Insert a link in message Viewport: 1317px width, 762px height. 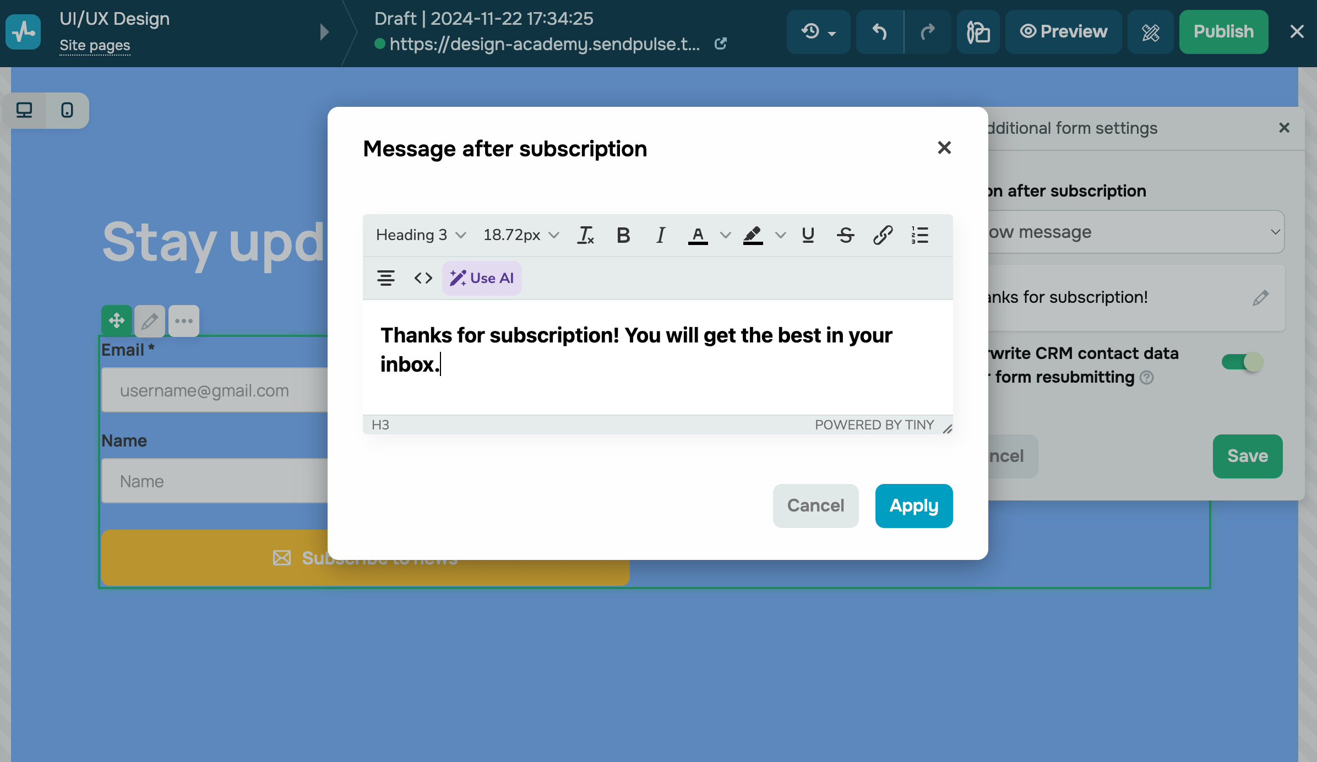click(x=883, y=235)
